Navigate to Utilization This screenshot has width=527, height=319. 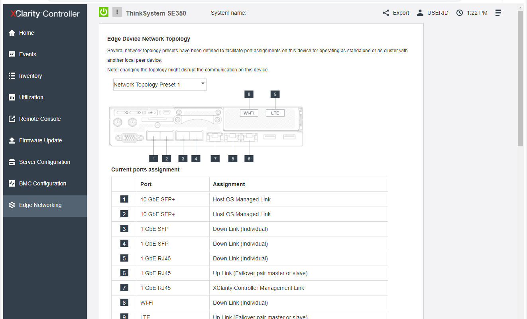point(45,97)
